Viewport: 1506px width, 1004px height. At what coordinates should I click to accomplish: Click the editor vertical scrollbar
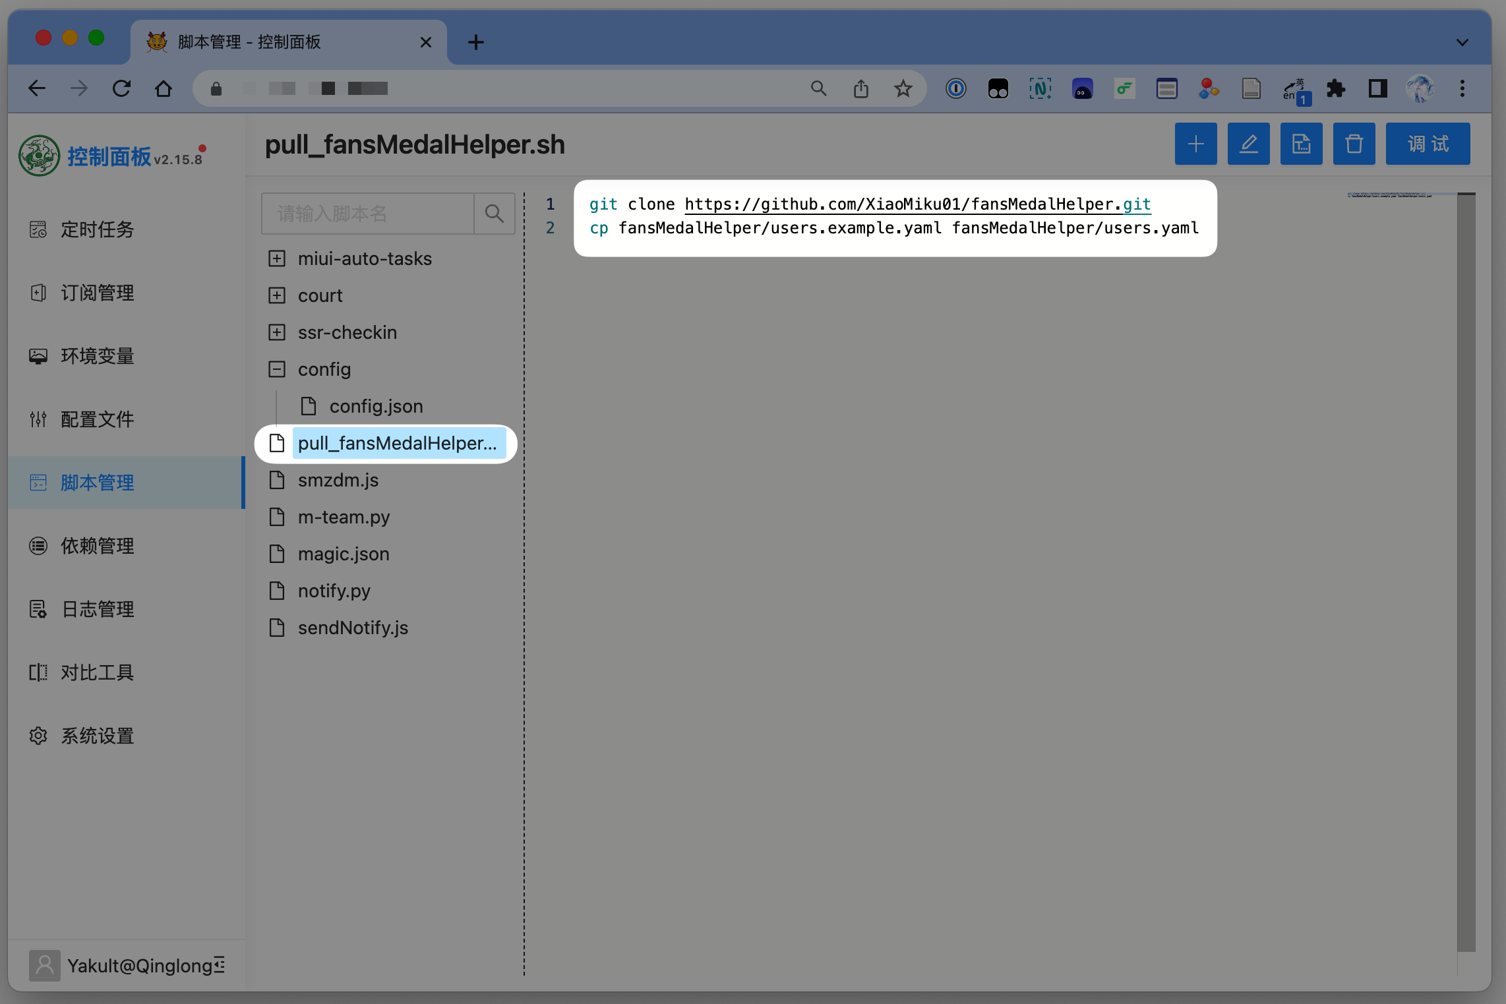1466,572
